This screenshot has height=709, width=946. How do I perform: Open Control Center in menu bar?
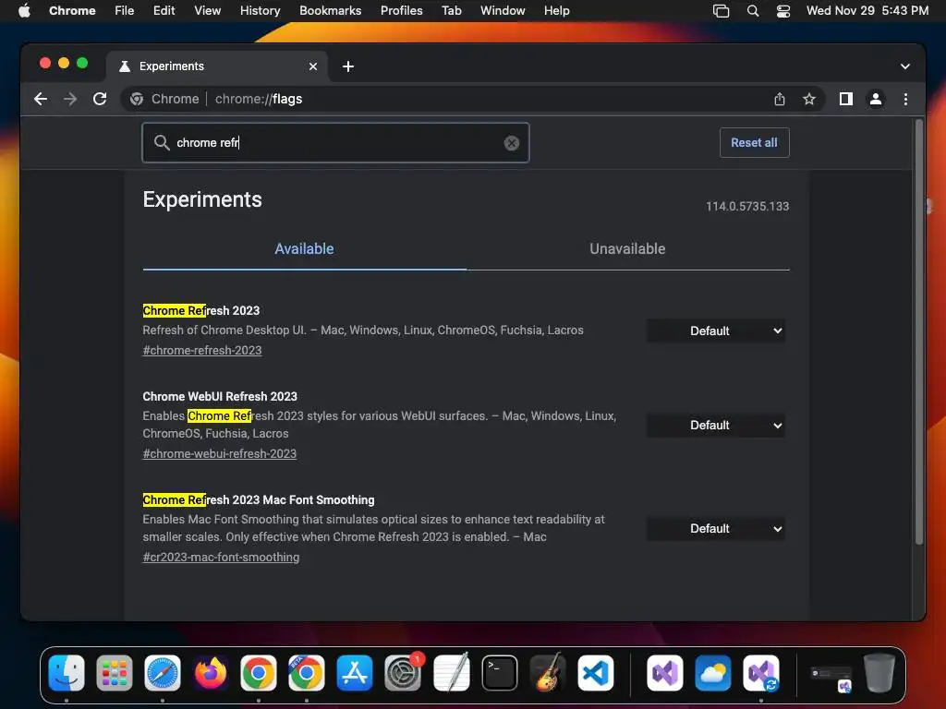pos(783,11)
